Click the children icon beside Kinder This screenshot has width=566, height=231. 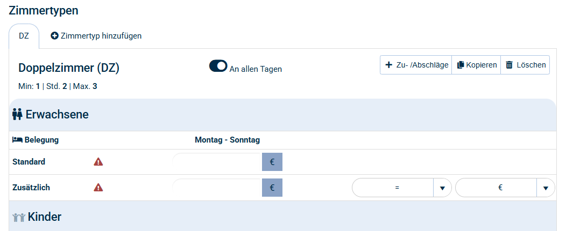point(19,217)
